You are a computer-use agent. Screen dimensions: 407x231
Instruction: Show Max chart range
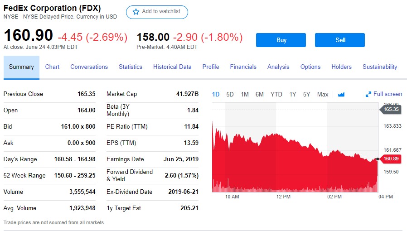point(323,94)
